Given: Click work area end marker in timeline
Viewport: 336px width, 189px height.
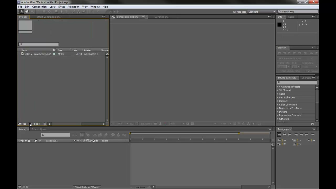Looking at the screenshot, I should click(239, 134).
